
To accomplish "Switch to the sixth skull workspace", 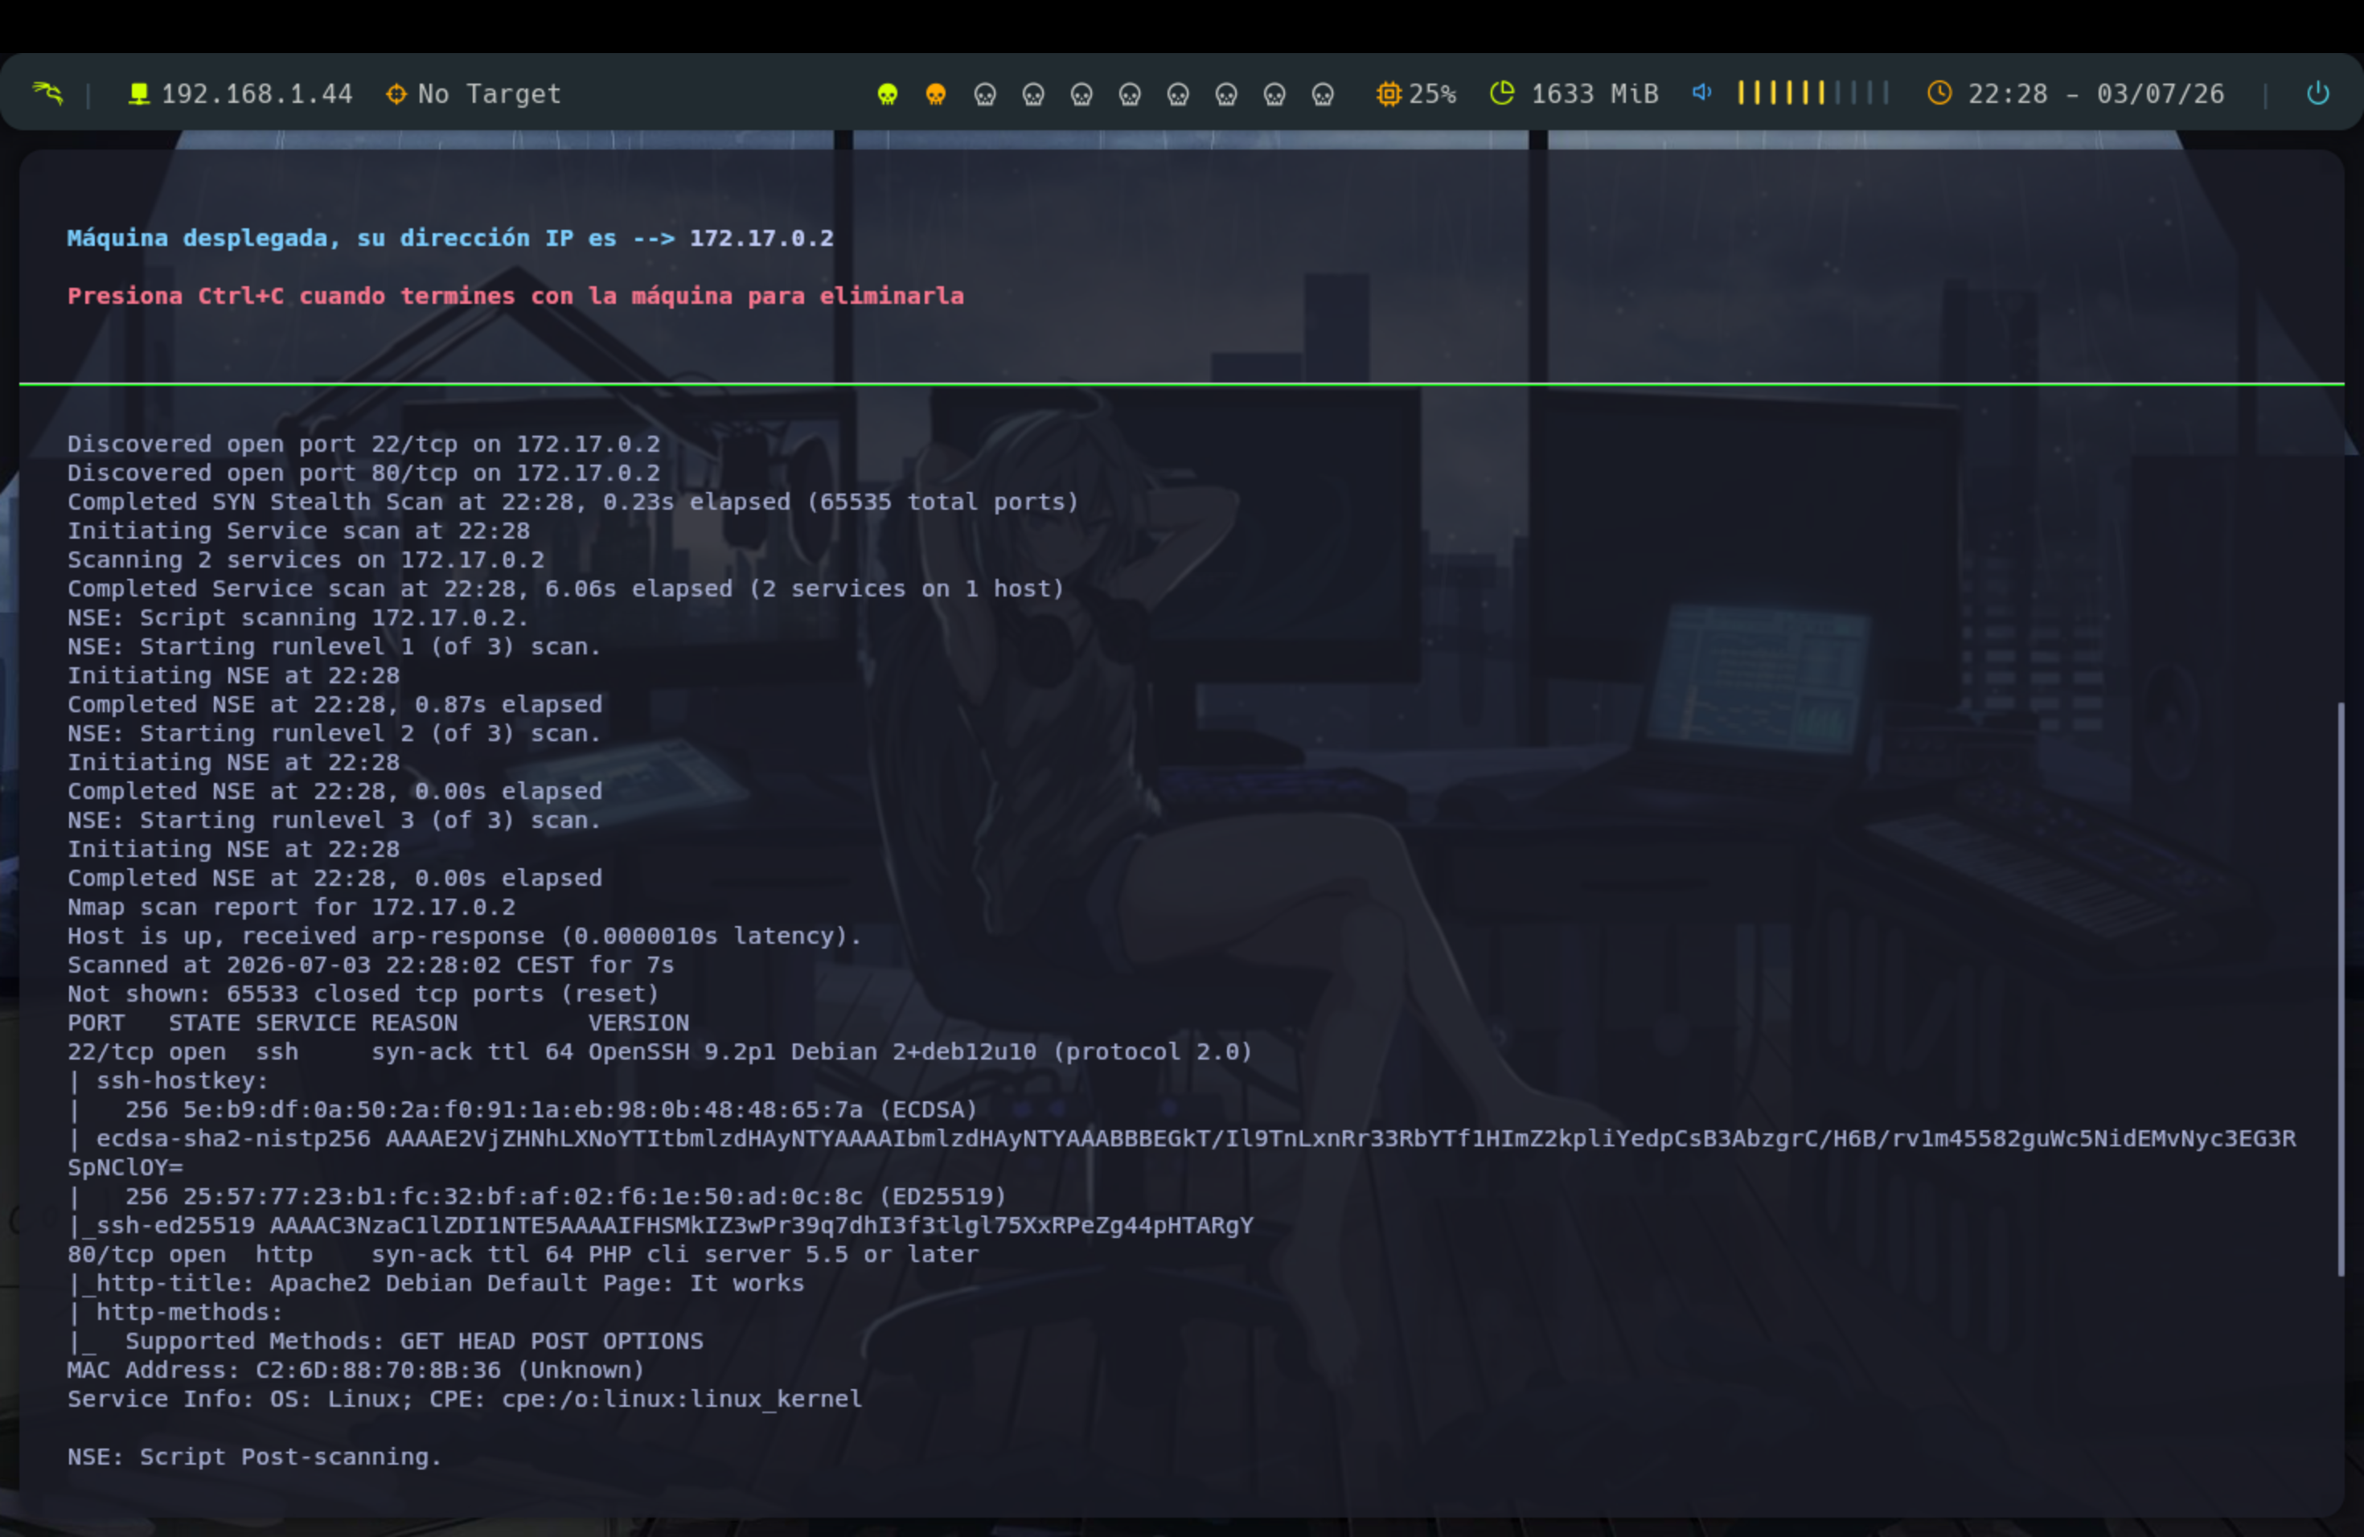I will click(x=1130, y=94).
